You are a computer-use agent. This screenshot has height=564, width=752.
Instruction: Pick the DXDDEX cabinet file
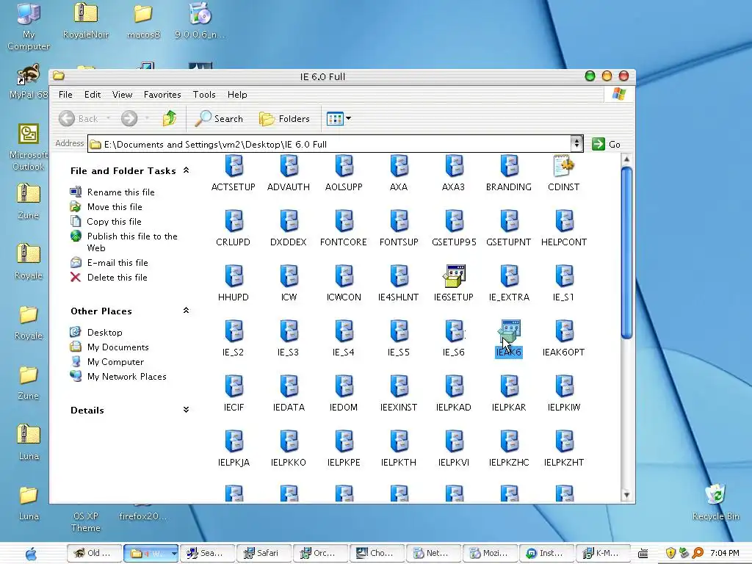click(288, 228)
